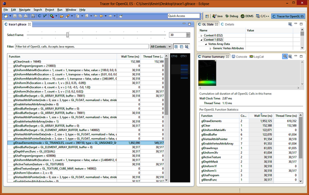Click the Save trace icon beside the filter
Image resolution: width=309 pixels, height=195 pixels.
pyautogui.click(x=187, y=47)
